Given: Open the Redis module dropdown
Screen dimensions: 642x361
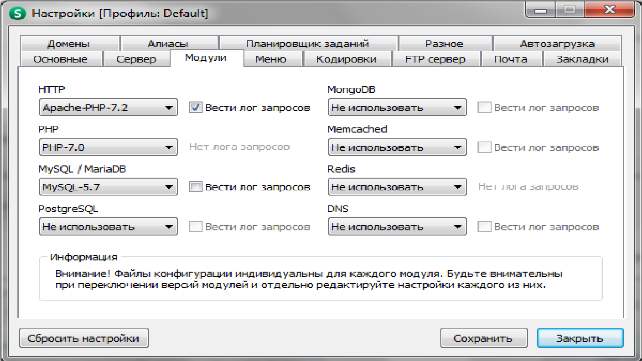Looking at the screenshot, I should point(397,187).
